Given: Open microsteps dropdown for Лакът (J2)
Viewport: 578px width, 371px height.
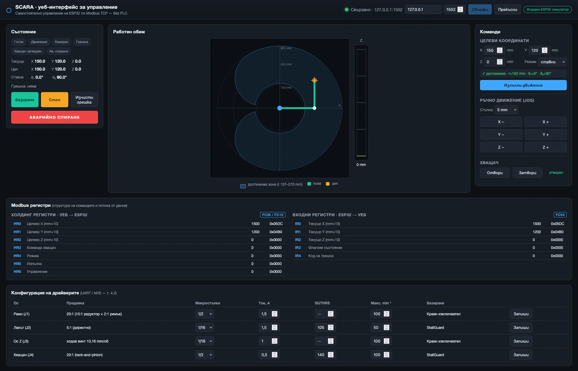Looking at the screenshot, I should [205, 328].
